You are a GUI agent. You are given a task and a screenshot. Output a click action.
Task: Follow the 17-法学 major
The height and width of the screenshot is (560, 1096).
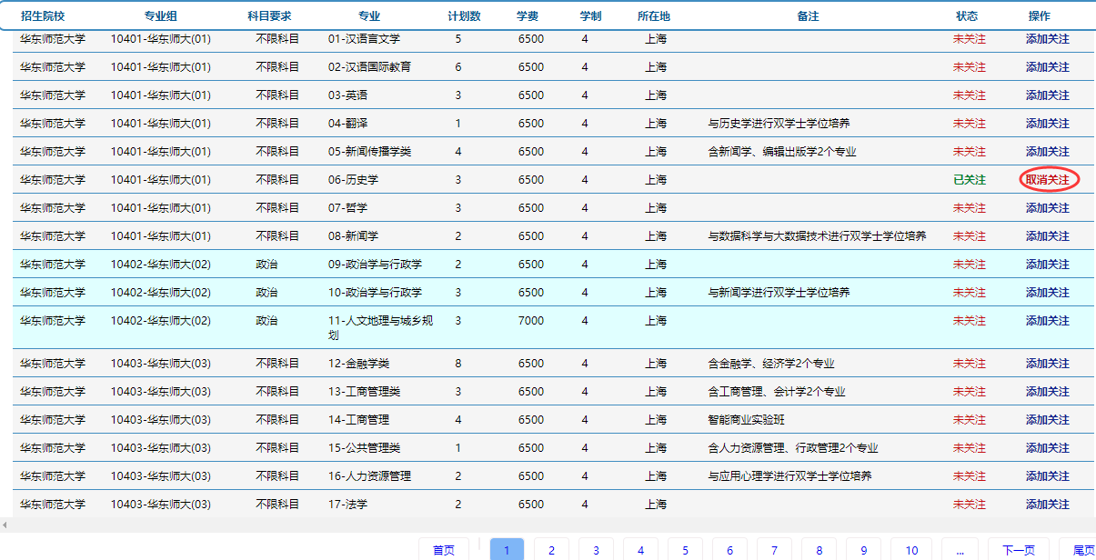[x=1047, y=505]
